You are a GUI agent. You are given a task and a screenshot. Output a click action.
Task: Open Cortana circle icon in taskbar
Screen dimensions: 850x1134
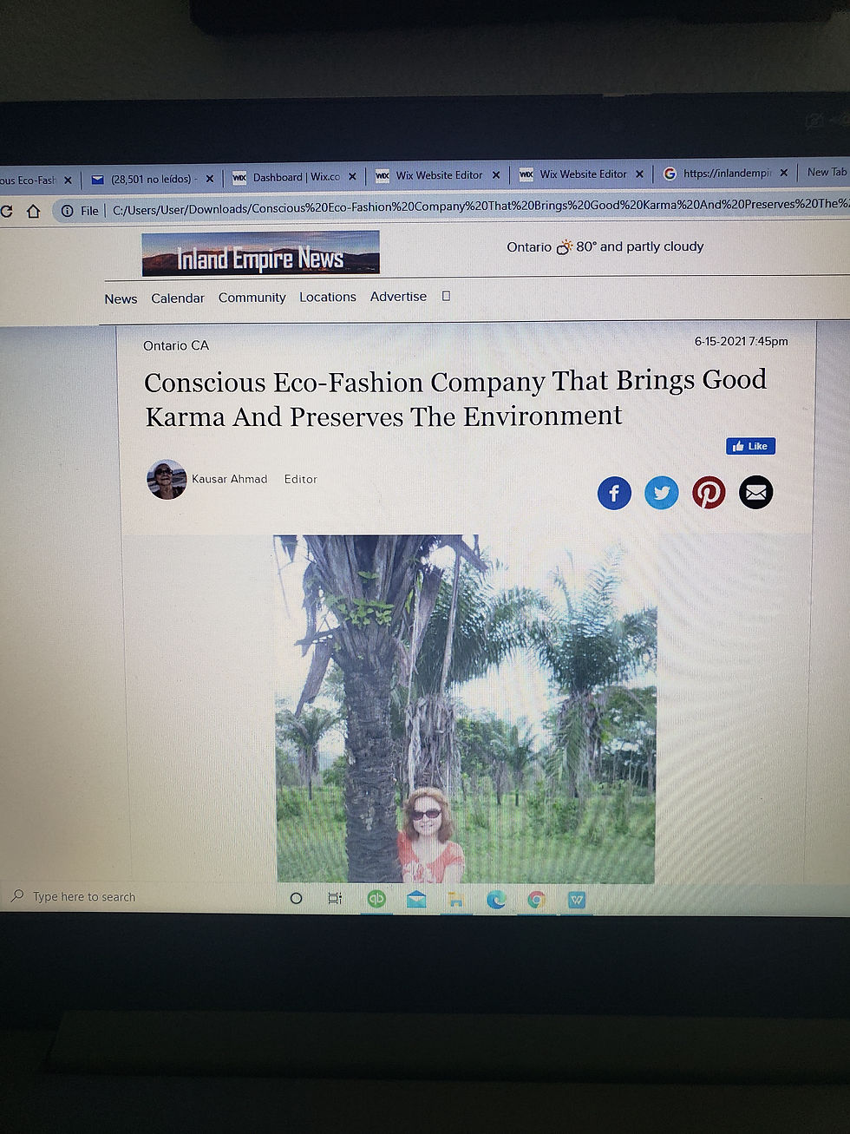click(296, 898)
